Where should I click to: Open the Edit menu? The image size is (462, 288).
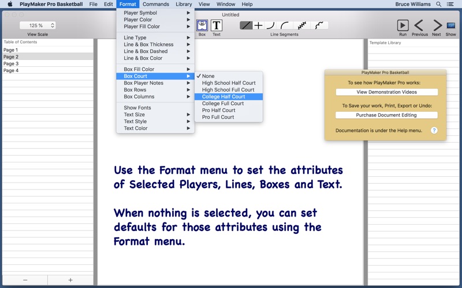coord(108,4)
